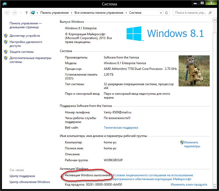Expand address bar history dropdown

click(x=161, y=13)
